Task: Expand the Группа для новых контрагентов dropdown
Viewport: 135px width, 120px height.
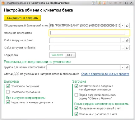Action: (x=123, y=67)
